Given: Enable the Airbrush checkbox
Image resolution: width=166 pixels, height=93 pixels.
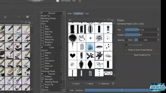Looking at the screenshot, I should click(x=42, y=66).
